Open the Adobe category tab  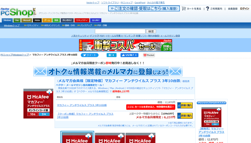[x=37, y=20]
